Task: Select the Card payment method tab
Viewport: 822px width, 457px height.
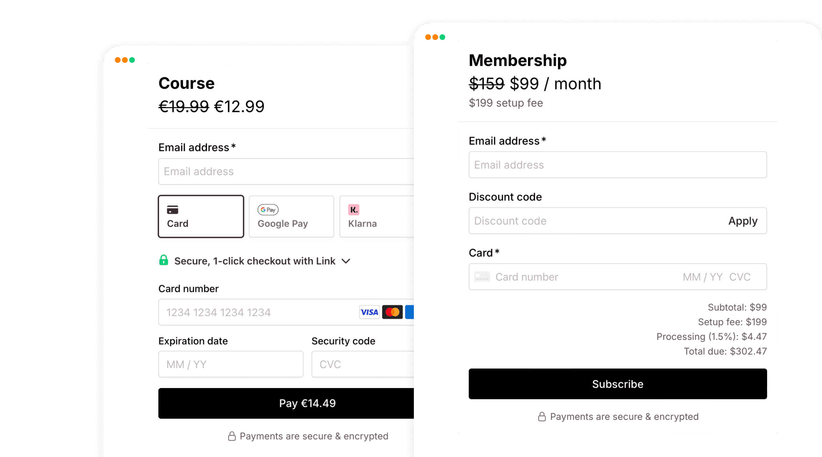Action: pos(201,216)
